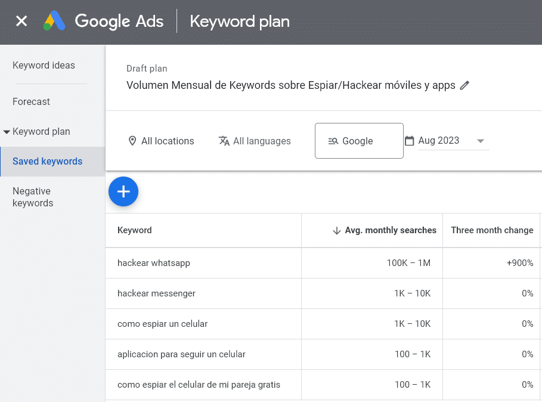Sort by the Keyword column header

coord(135,230)
